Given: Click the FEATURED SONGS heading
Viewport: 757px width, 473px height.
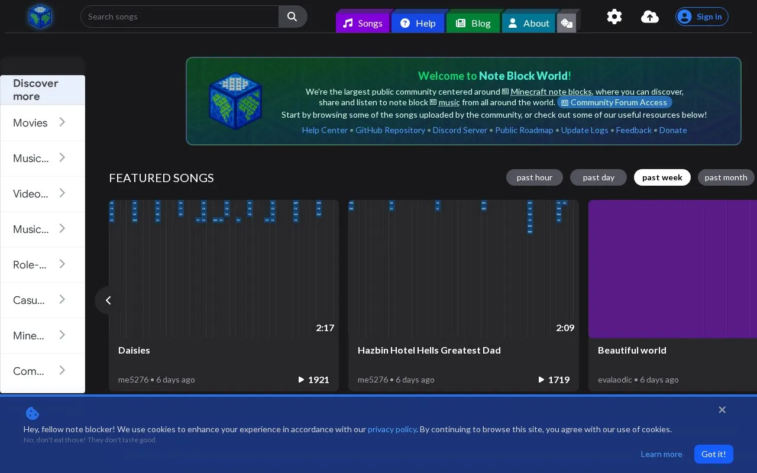Looking at the screenshot, I should click(x=161, y=178).
